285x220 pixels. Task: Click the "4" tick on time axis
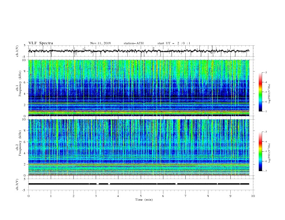point(118,196)
